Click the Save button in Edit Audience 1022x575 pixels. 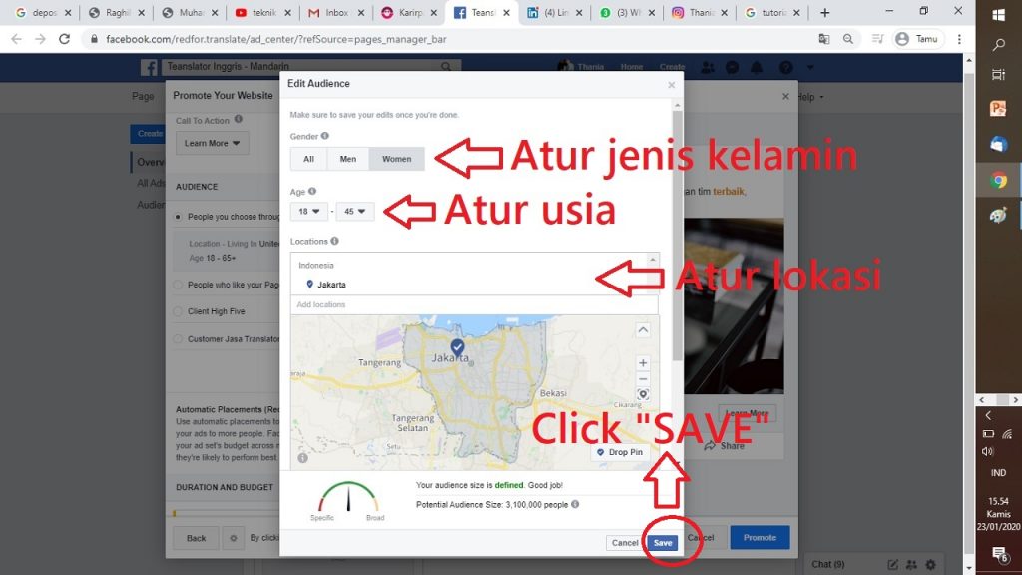[663, 543]
